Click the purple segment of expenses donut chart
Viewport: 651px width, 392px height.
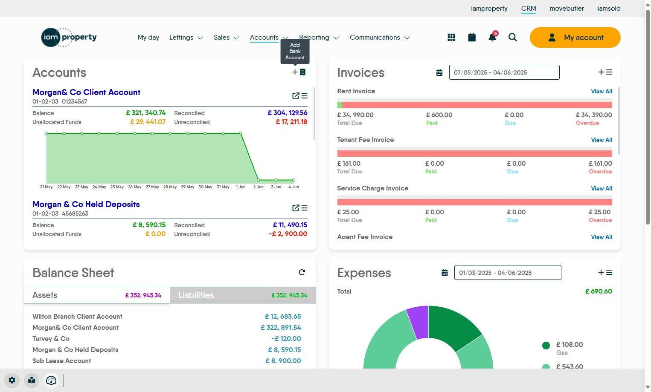(x=418, y=322)
